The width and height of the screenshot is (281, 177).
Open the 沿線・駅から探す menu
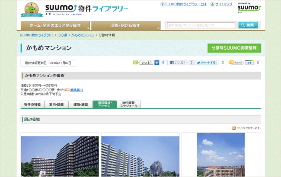(125, 25)
